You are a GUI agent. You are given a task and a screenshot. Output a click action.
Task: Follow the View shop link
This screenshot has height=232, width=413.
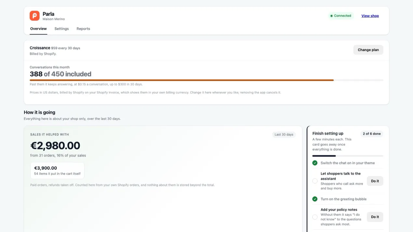(370, 16)
